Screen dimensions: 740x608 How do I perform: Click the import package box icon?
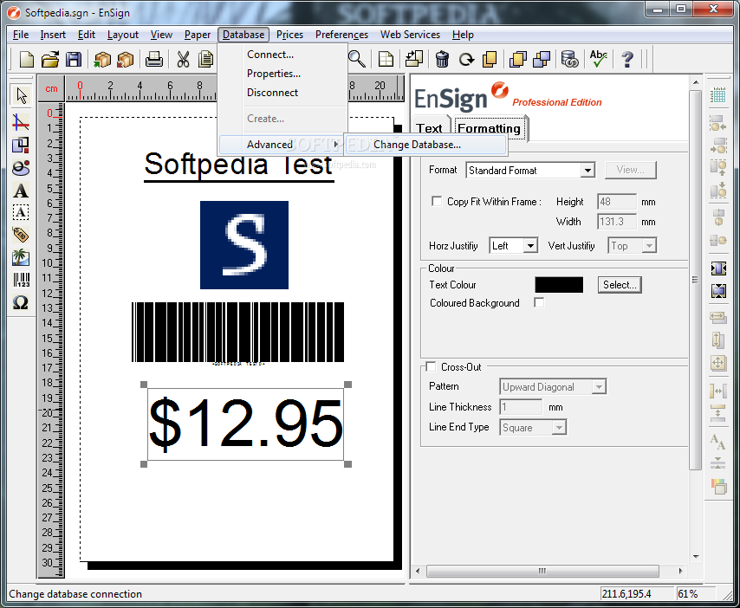(x=102, y=60)
